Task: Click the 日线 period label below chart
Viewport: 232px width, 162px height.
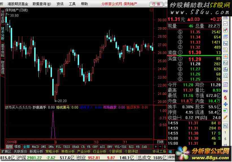Action: click(160, 142)
